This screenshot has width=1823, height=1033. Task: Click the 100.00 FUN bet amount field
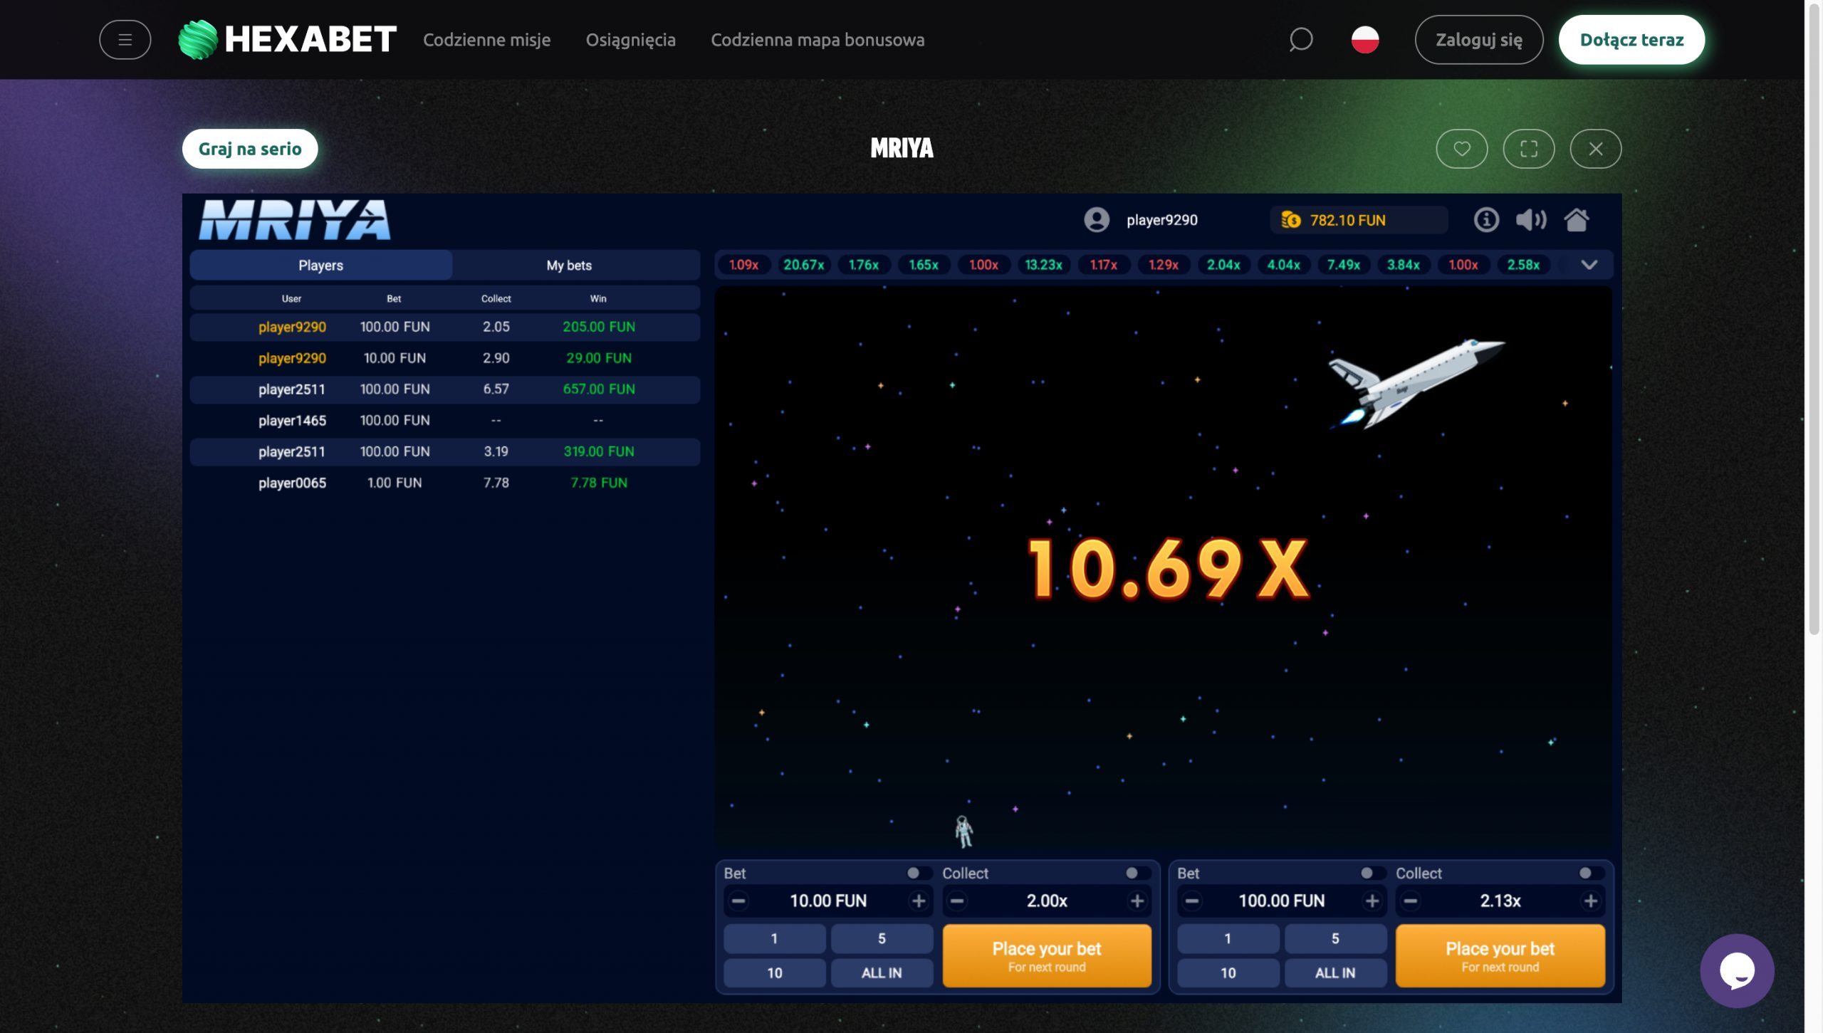1281,901
